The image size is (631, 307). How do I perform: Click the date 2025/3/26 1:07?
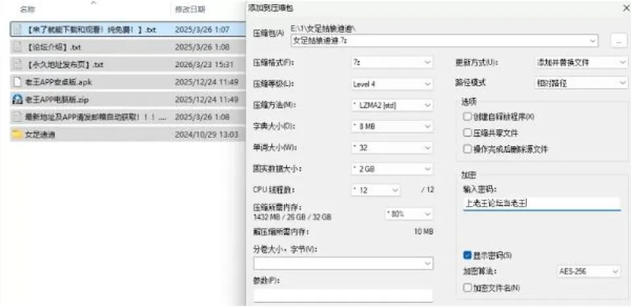[202, 30]
